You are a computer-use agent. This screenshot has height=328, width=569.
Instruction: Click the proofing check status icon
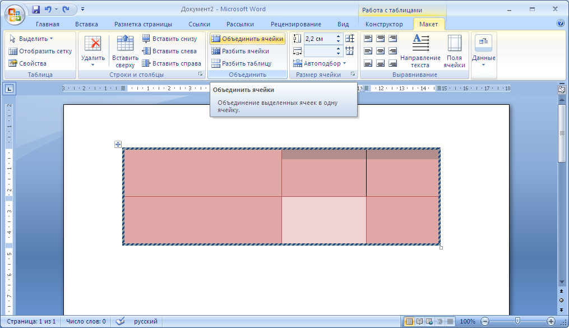click(120, 321)
